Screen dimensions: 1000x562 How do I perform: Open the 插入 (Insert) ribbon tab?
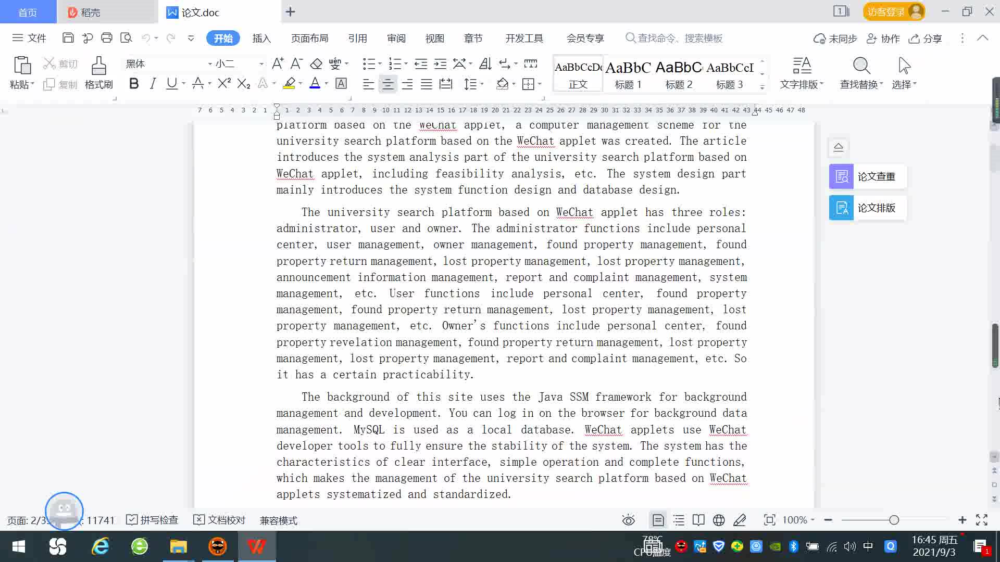(x=261, y=38)
